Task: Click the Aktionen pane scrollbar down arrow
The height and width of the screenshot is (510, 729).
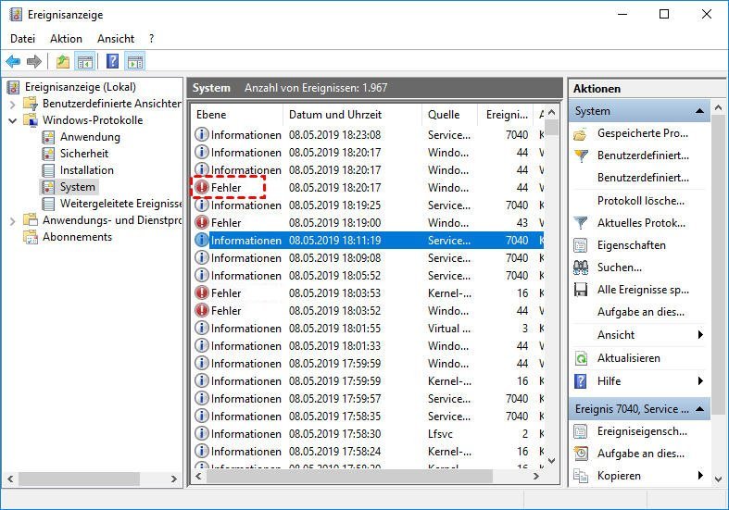Action: (718, 479)
